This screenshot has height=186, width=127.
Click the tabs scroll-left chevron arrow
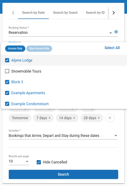[x=13, y=13]
